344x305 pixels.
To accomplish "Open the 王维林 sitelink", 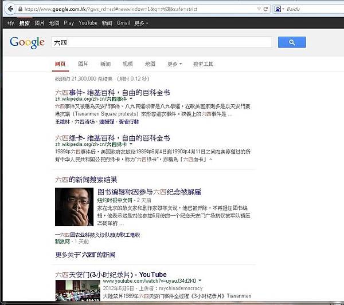I will click(62, 122).
